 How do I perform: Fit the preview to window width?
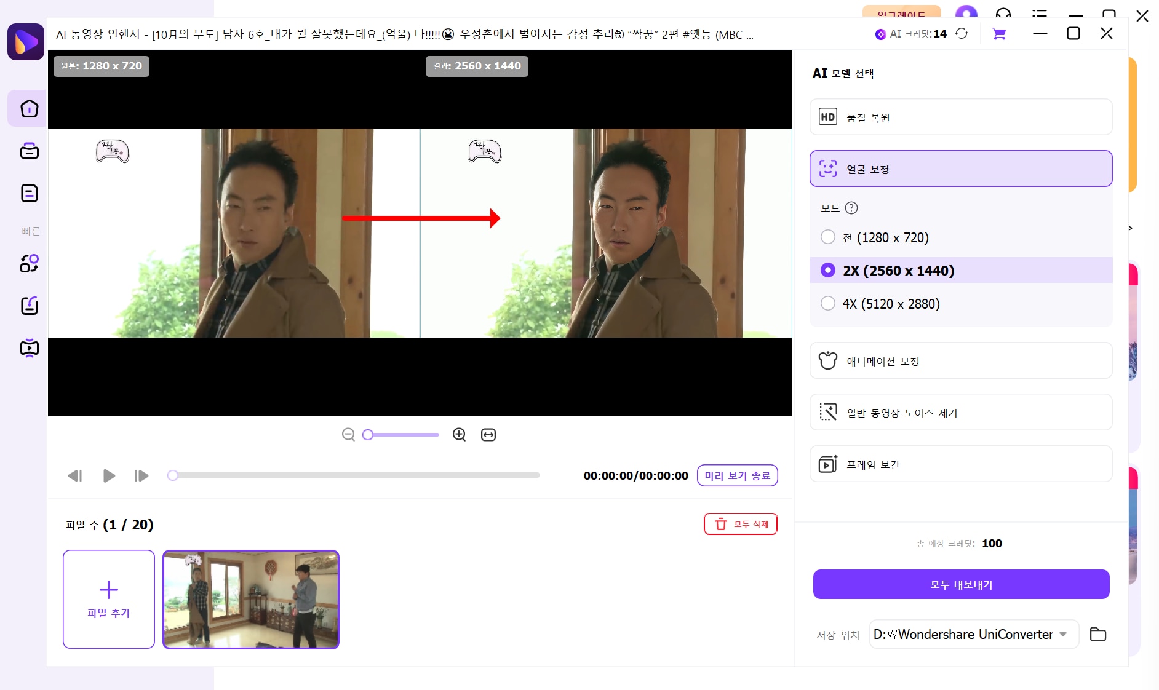tap(488, 434)
